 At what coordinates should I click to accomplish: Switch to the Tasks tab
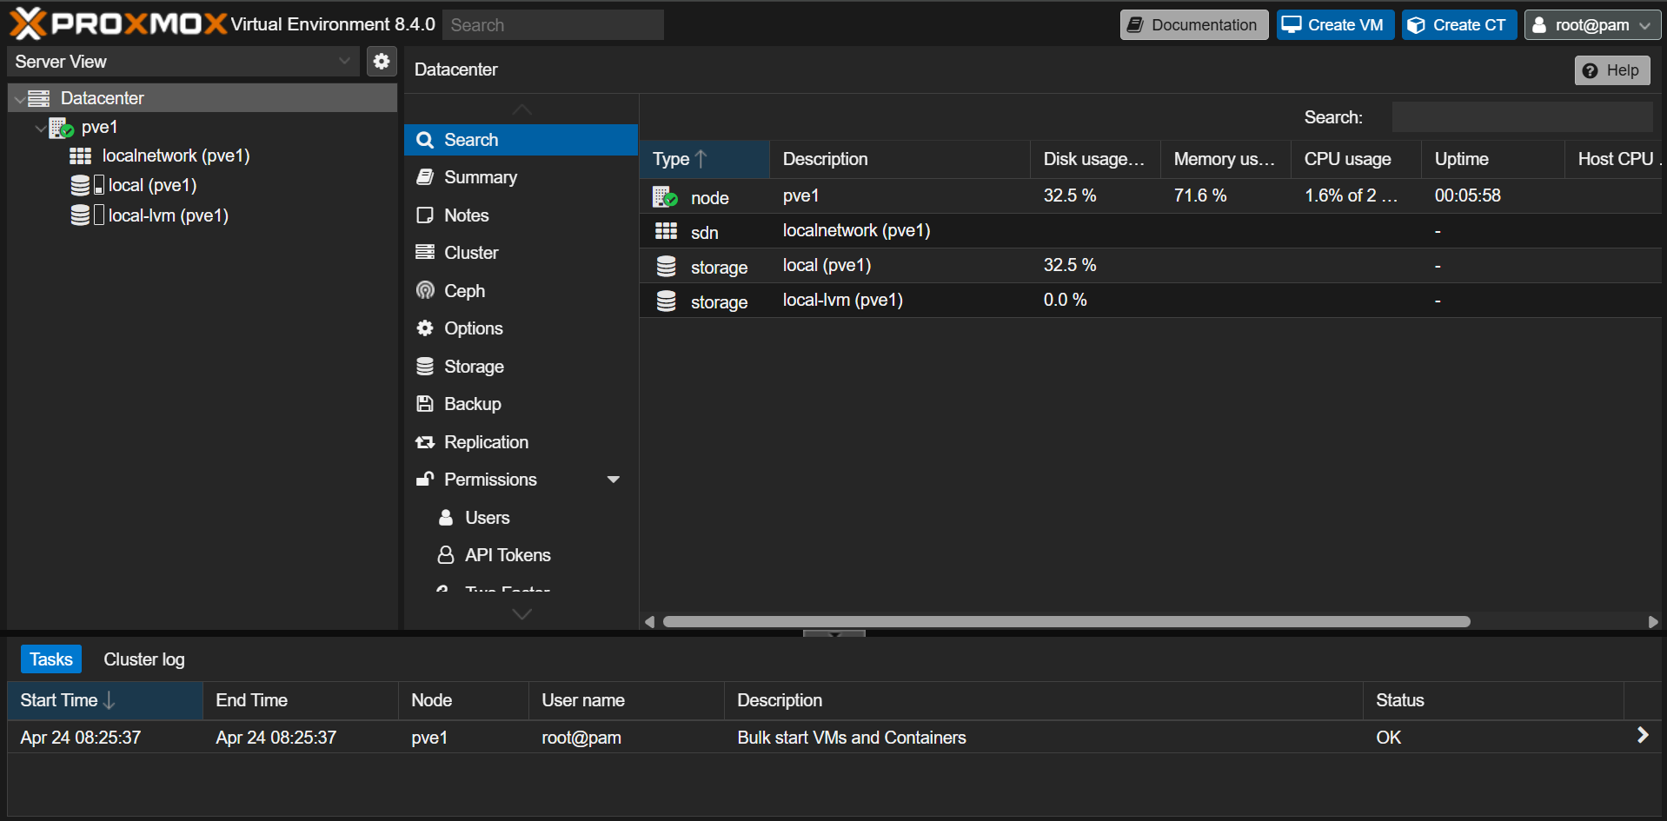click(x=51, y=659)
